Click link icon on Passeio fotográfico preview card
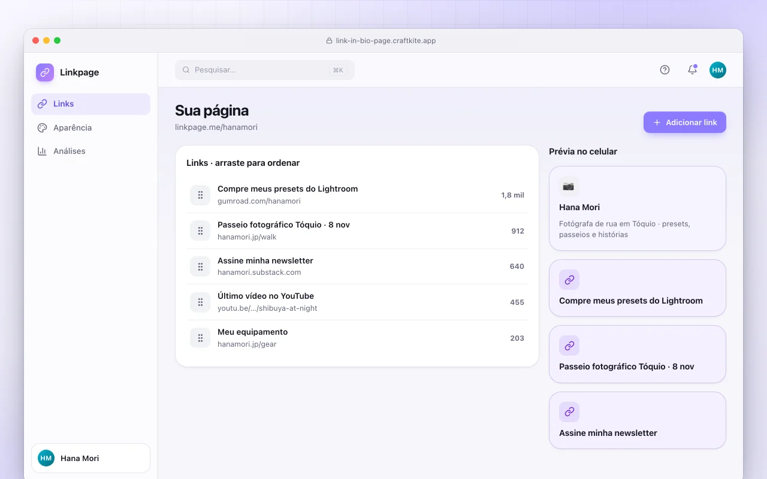 point(569,345)
